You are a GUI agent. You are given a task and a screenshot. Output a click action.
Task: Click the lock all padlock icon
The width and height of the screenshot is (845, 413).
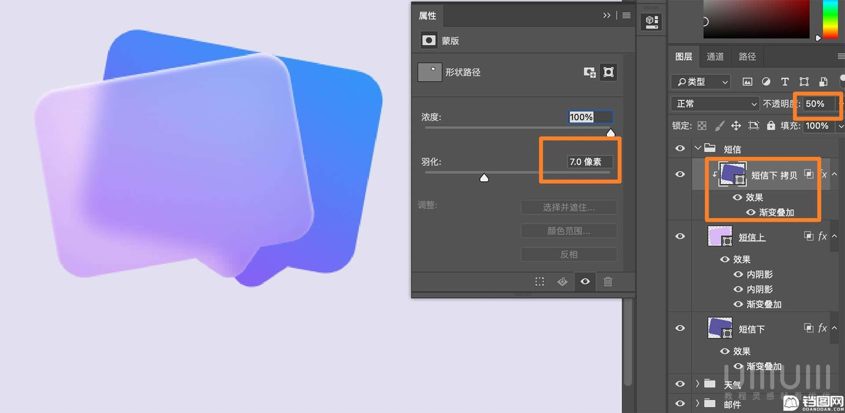pyautogui.click(x=771, y=126)
